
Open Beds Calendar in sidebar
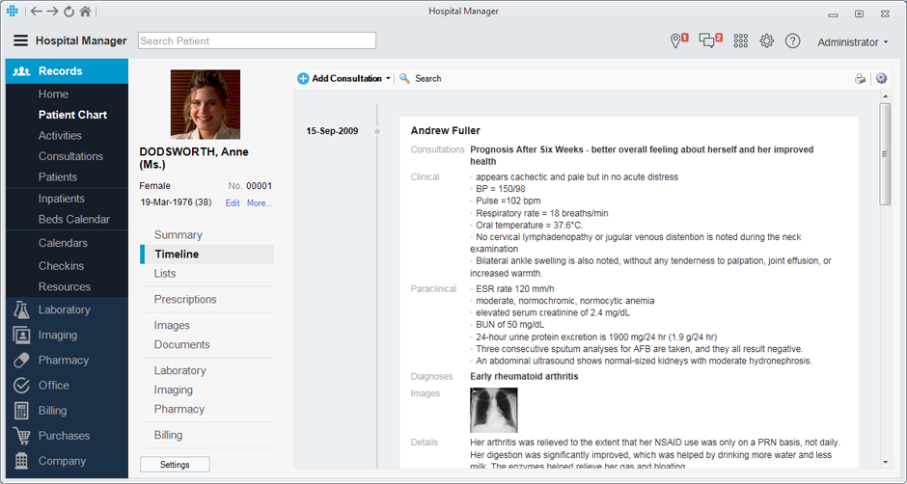(74, 220)
